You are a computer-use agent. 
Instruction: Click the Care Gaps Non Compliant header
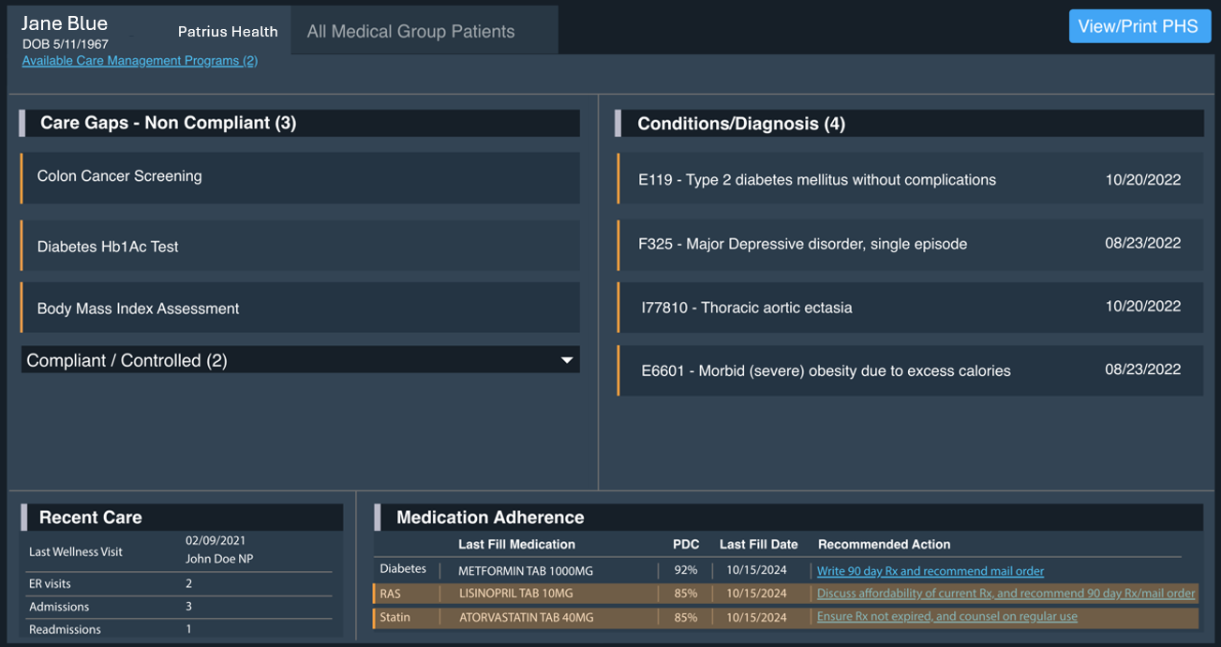pos(300,123)
